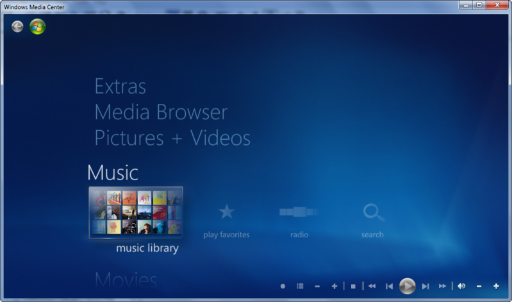This screenshot has height=302, width=512.
Task: Click the record button in transport bar
Action: point(283,287)
